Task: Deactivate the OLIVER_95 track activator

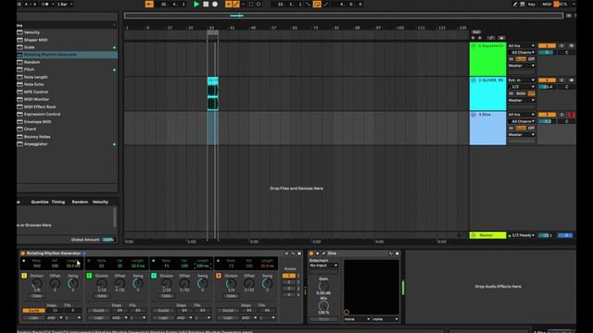Action: pyautogui.click(x=547, y=80)
